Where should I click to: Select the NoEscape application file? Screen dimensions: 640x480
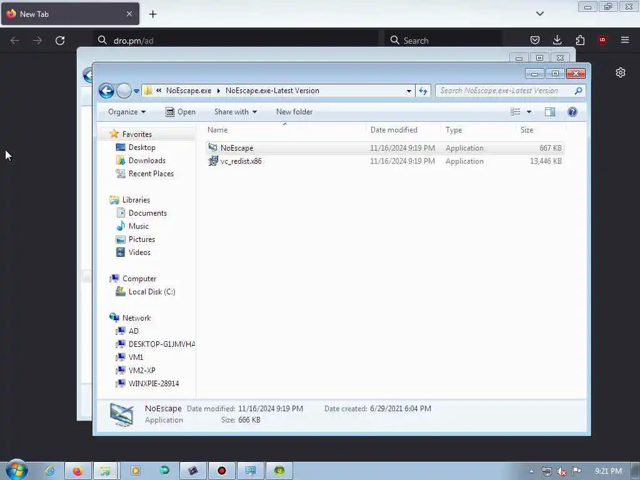(x=384, y=147)
